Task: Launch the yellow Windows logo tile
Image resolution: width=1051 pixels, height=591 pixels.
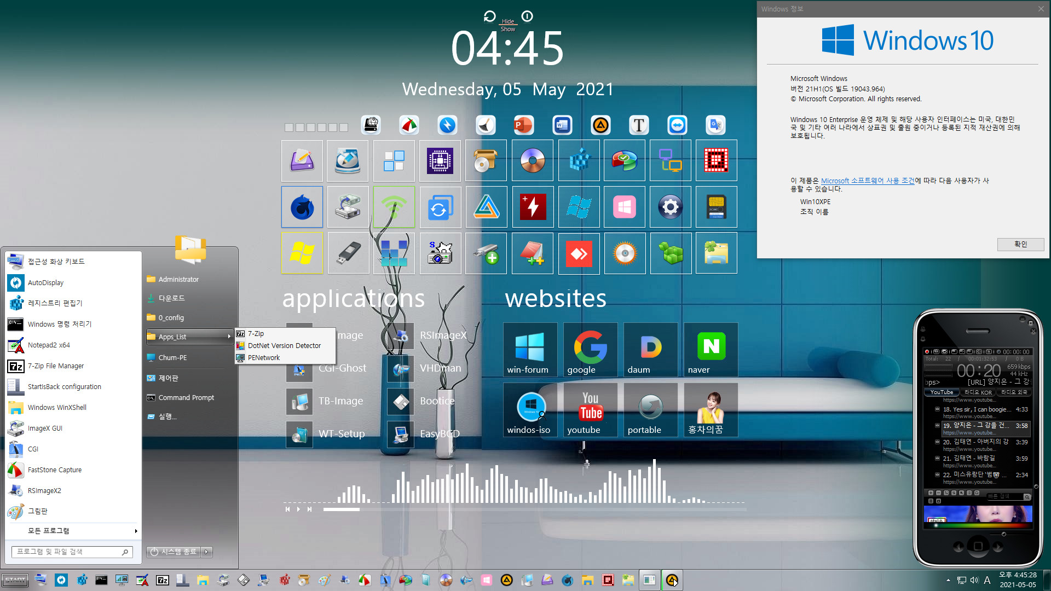Action: click(x=302, y=253)
